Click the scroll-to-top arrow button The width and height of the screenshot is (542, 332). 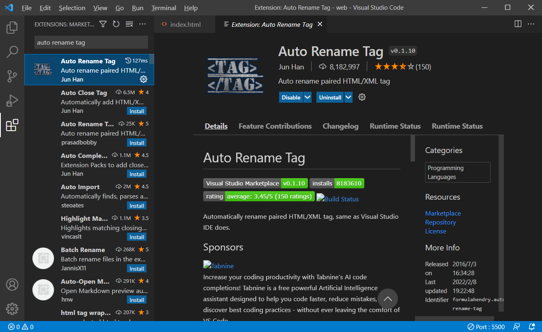387,299
